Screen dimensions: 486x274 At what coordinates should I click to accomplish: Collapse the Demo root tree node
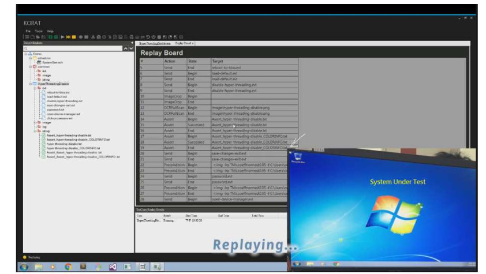[26, 54]
